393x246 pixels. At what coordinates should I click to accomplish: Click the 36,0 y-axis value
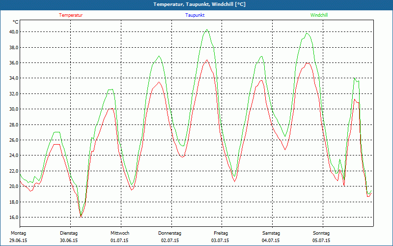[14, 63]
